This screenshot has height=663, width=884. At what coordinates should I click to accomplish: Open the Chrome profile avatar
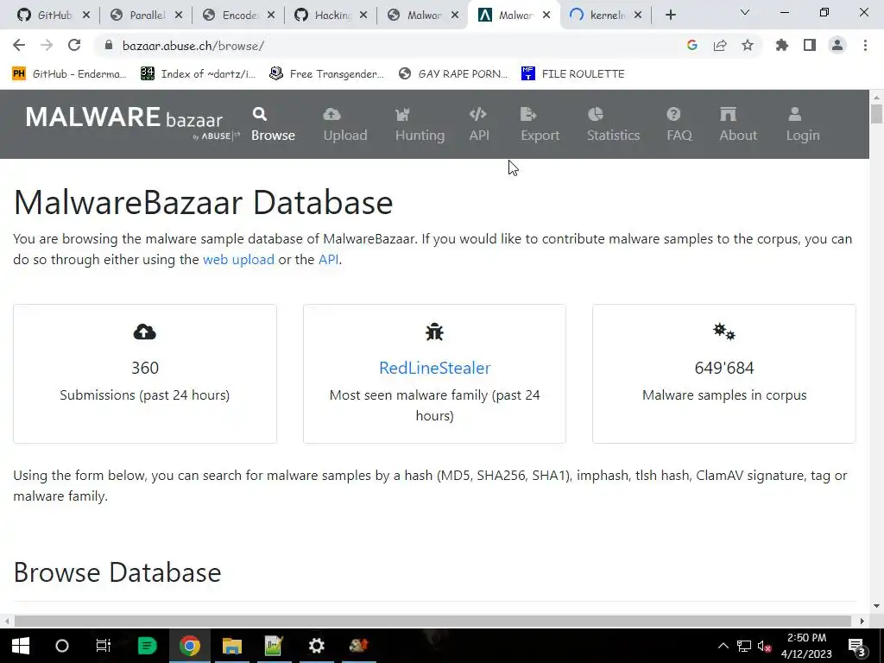coord(837,45)
